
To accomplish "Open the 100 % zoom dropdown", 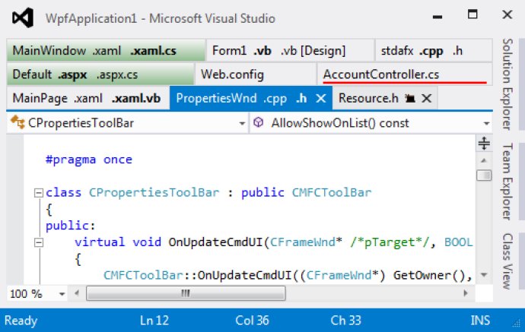I will coord(62,294).
